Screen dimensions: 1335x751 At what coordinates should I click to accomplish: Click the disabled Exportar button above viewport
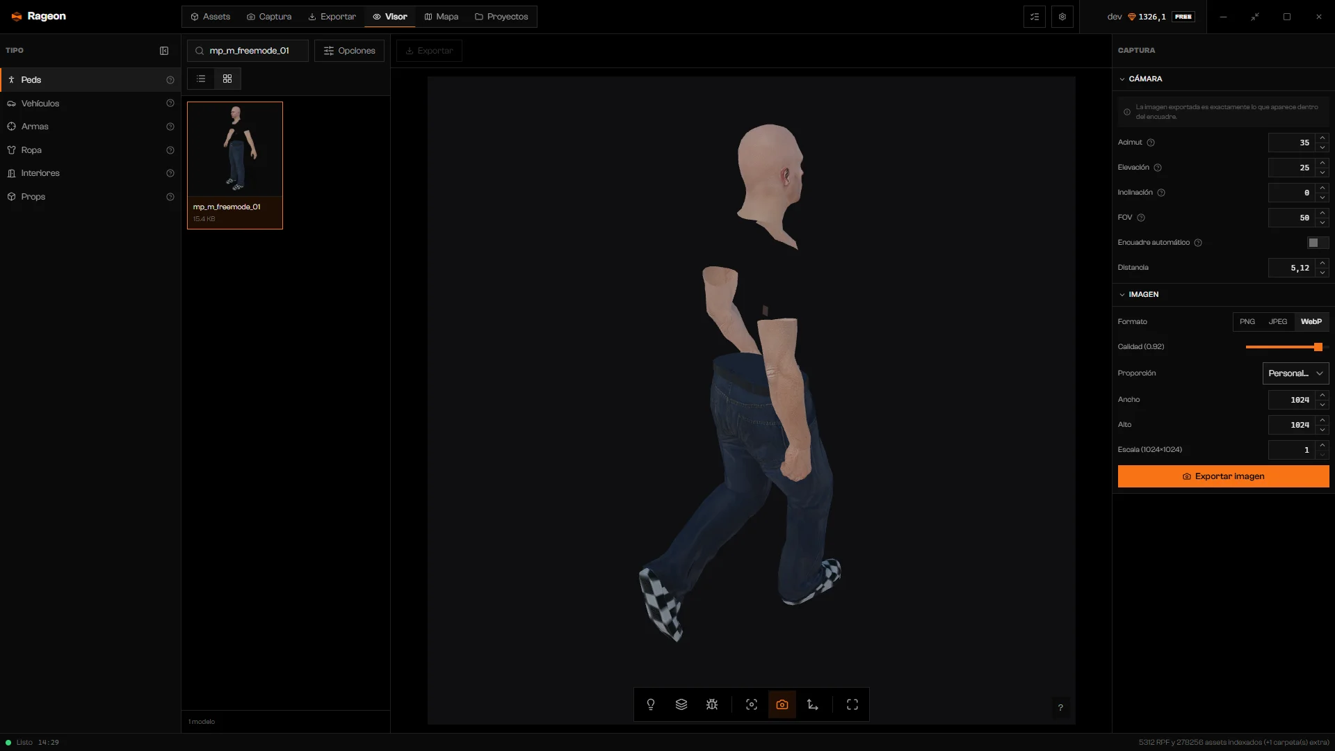(x=429, y=51)
